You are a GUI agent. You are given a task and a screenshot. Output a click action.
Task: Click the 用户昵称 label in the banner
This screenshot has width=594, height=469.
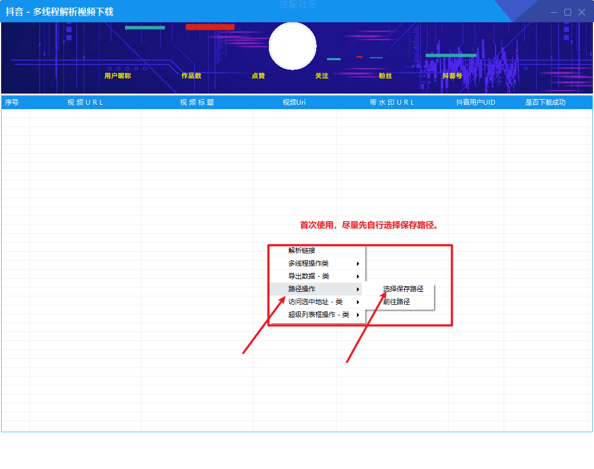pos(118,76)
